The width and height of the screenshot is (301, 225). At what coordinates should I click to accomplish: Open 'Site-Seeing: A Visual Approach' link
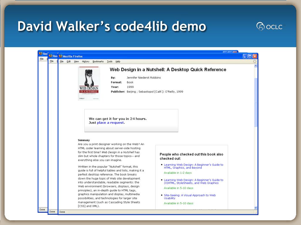pyautogui.click(x=190, y=197)
